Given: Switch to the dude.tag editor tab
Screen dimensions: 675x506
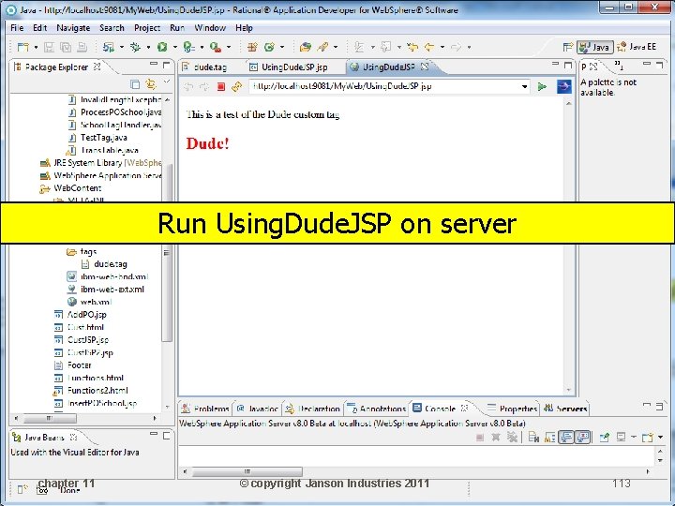Looking at the screenshot, I should point(205,67).
